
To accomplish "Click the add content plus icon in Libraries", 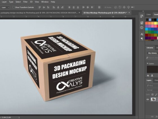I will pyautogui.click(x=148, y=76).
